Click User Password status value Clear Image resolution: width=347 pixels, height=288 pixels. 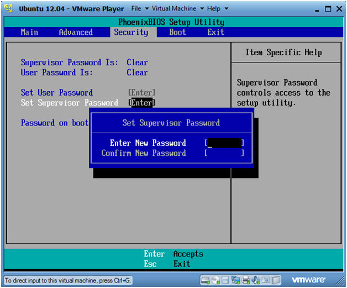coord(137,72)
